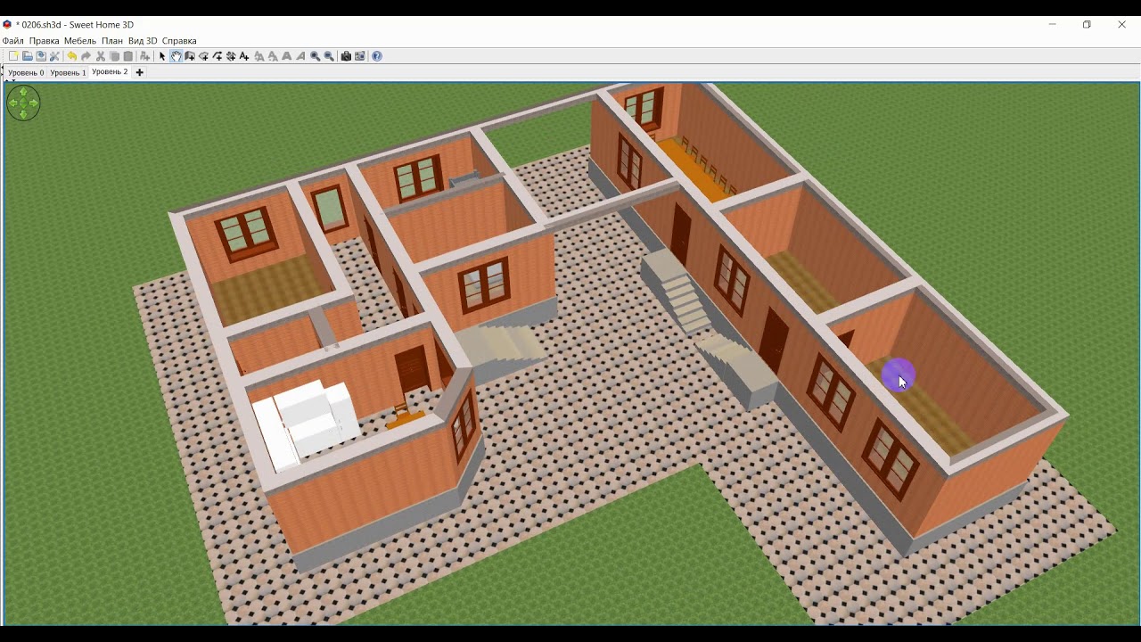This screenshot has width=1141, height=642.
Task: Select the Уровень 2 tab
Action: [110, 72]
